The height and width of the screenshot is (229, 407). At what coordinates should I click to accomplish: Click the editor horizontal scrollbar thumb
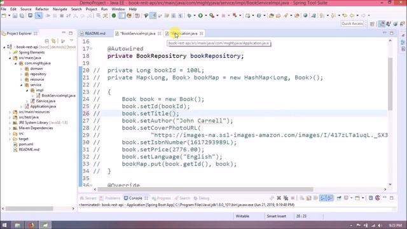[x=205, y=190]
